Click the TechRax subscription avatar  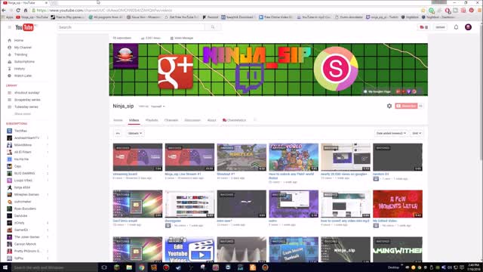(x=10, y=131)
